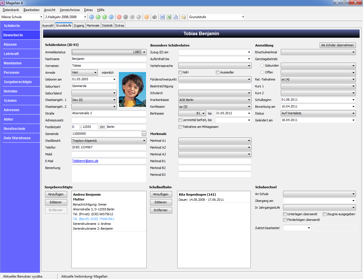Screen dimensions: 363x279
Task: Open the Verzeichnisse menu
Action: 70,10
